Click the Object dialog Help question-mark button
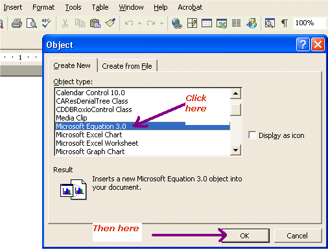The height and width of the screenshot is (250, 328). coord(303,45)
